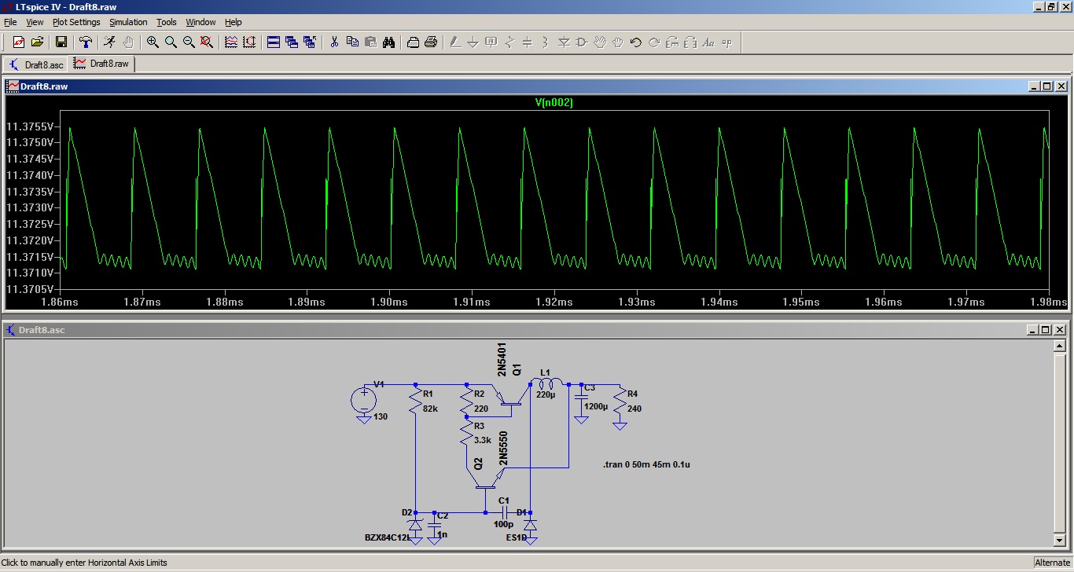Click the horizontal time axis at 1.92ms
1074x572 pixels.
click(x=554, y=302)
